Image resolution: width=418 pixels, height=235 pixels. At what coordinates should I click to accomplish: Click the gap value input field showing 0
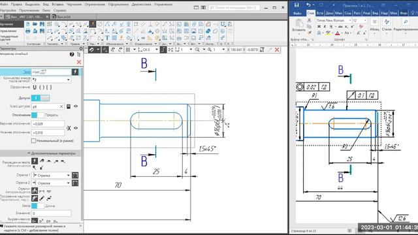[51, 213]
